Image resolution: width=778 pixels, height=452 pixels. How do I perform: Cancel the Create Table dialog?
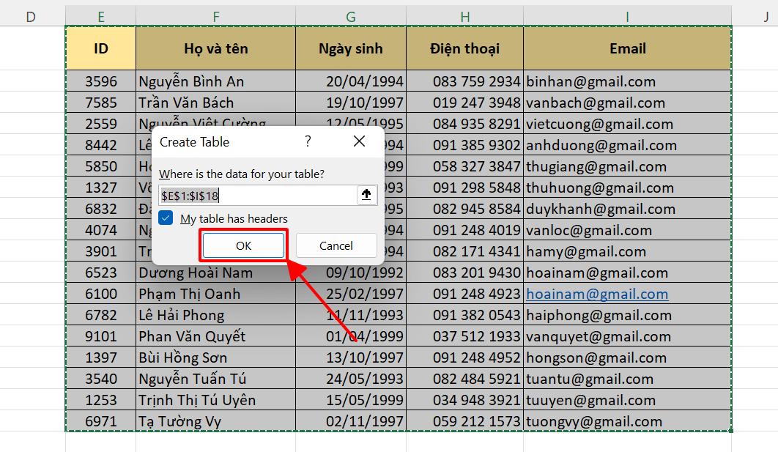pos(336,245)
